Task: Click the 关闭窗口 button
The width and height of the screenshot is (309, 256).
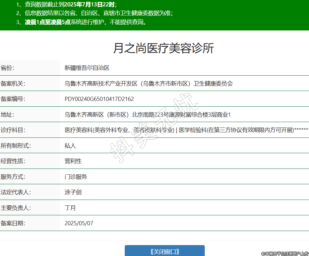Action: pos(164,252)
